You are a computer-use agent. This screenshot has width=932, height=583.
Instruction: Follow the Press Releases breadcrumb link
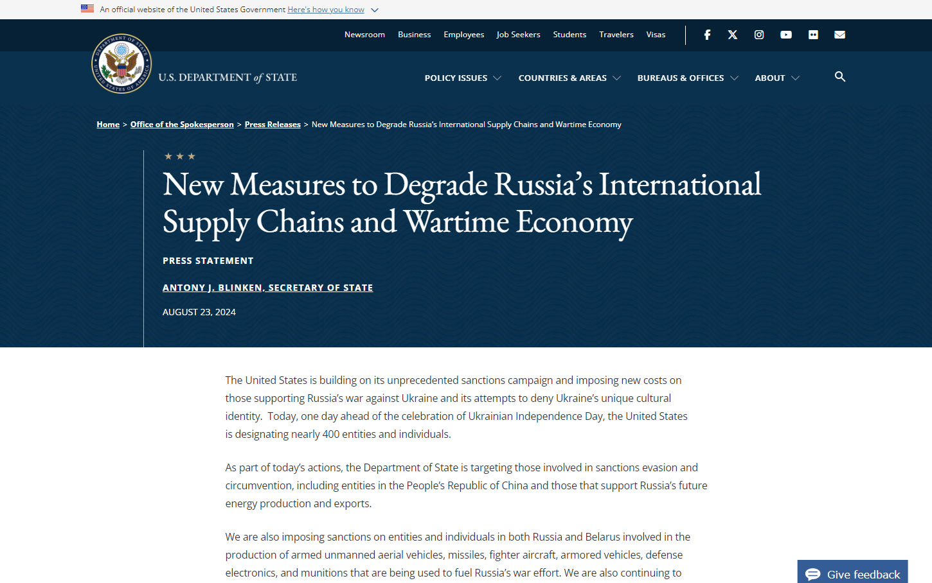pos(273,125)
